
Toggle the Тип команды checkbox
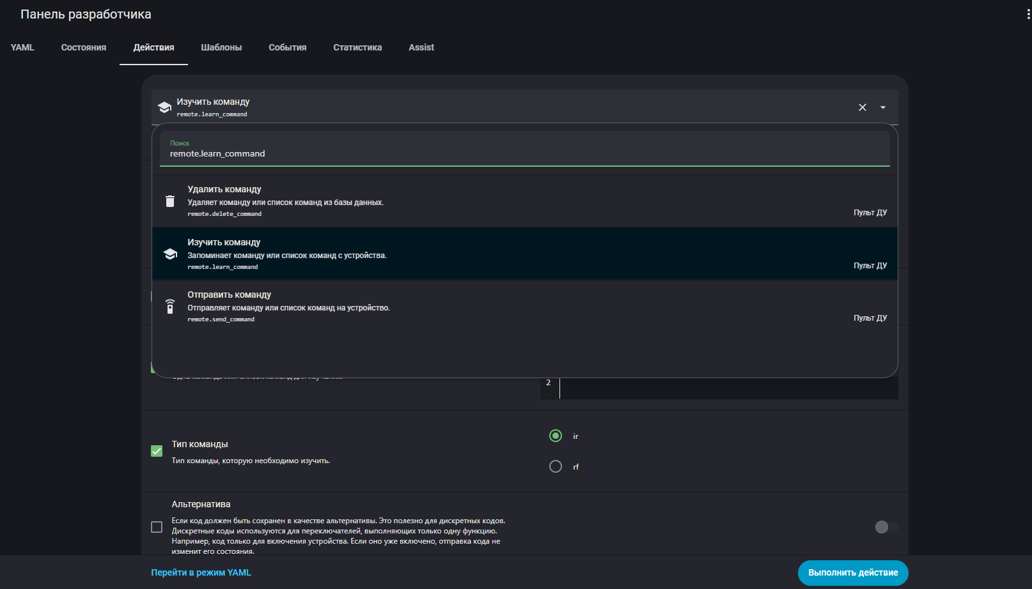pos(157,451)
